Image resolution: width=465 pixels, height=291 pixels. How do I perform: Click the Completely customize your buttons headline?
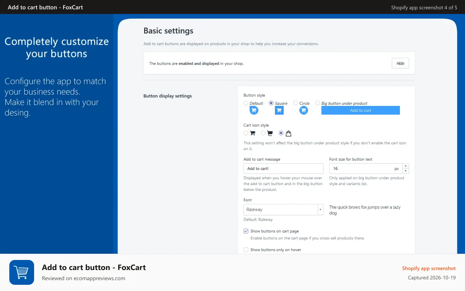(x=57, y=47)
